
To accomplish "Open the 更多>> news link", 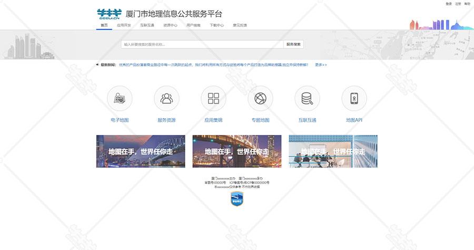I will point(321,65).
